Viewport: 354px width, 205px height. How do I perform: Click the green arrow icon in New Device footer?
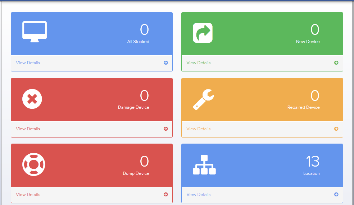point(336,62)
